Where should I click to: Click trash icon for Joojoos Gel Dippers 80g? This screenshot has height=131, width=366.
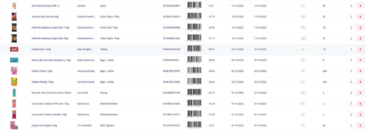(360, 125)
